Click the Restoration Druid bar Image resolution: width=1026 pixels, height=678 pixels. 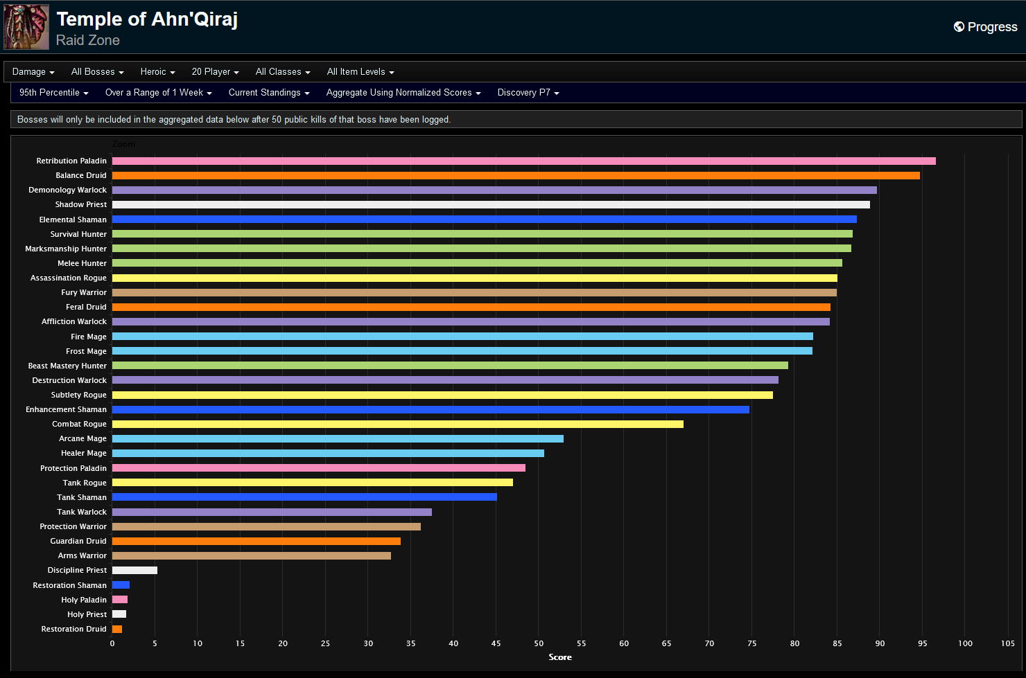pos(117,629)
